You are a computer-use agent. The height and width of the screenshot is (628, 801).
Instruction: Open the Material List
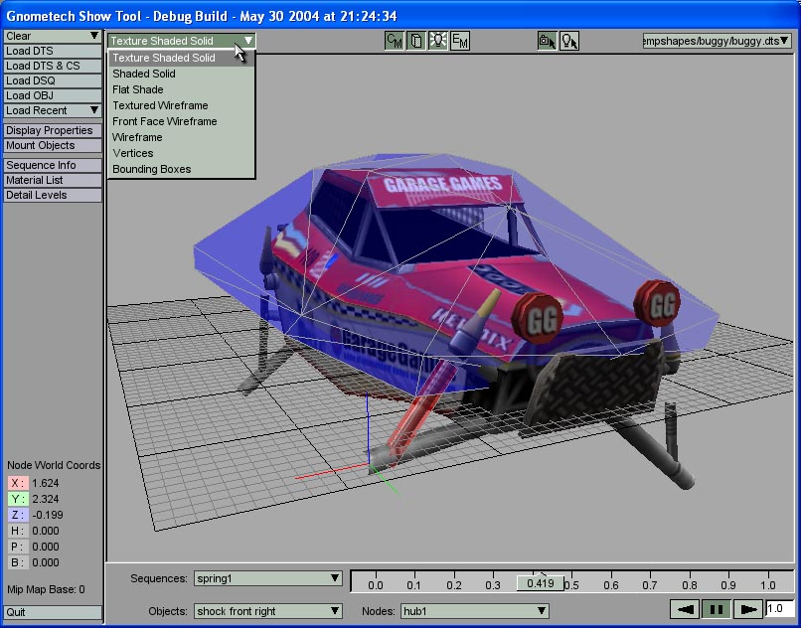[x=52, y=180]
